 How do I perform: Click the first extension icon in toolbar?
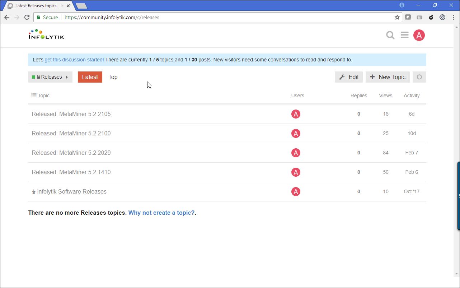408,17
